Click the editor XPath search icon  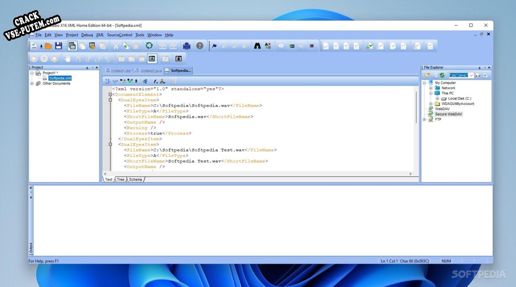pyautogui.click(x=145, y=81)
